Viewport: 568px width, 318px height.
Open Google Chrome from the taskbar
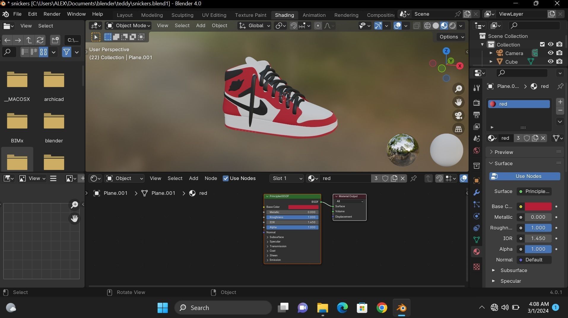[382, 308]
